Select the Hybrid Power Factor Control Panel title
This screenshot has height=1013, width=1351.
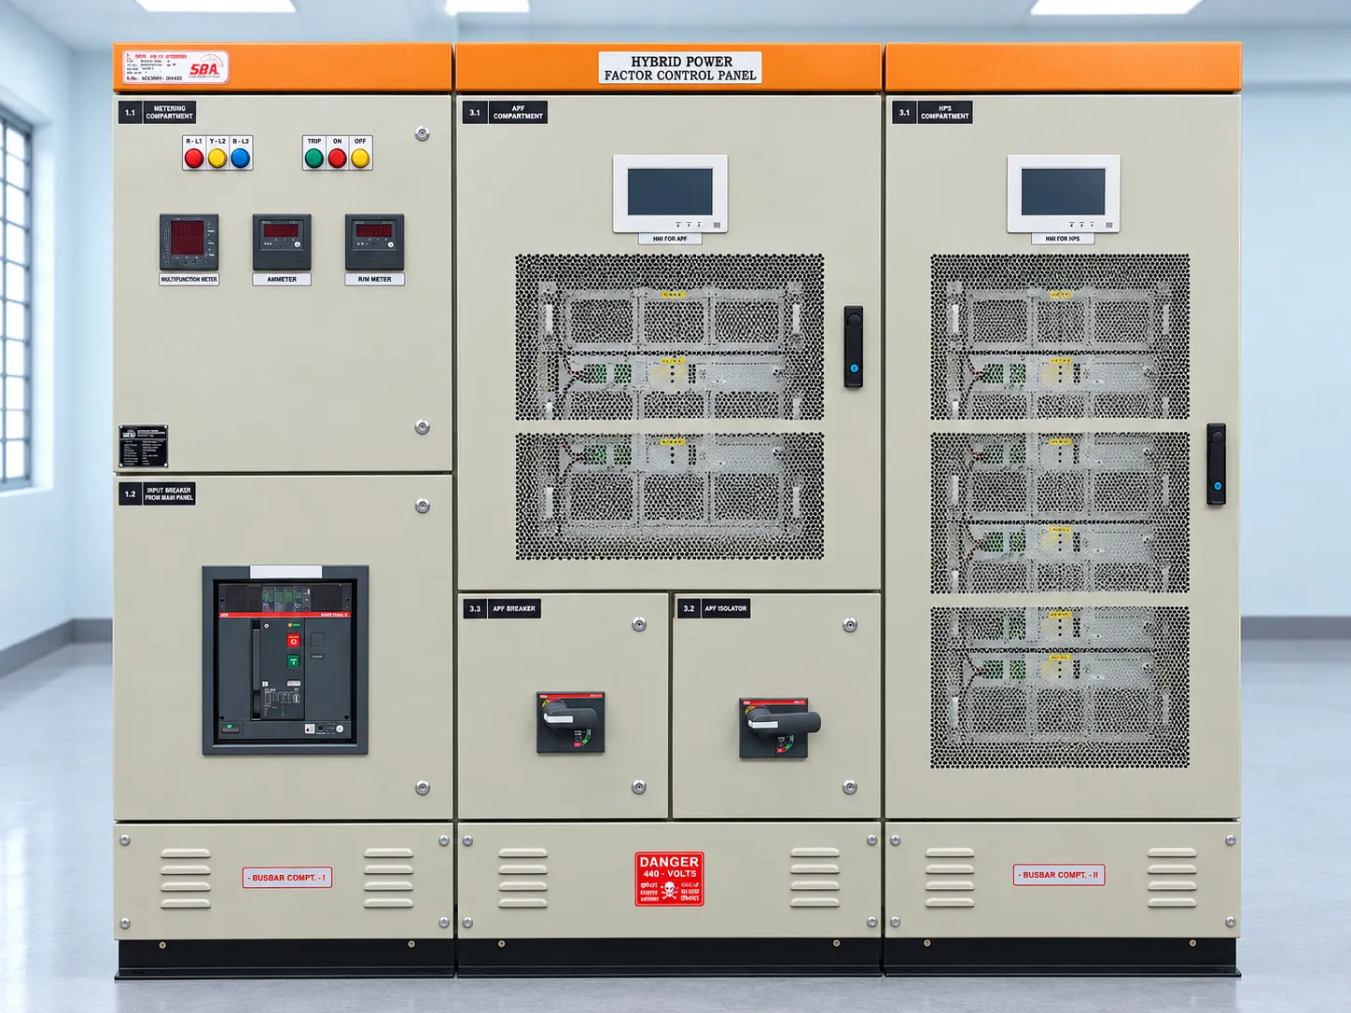coord(680,68)
